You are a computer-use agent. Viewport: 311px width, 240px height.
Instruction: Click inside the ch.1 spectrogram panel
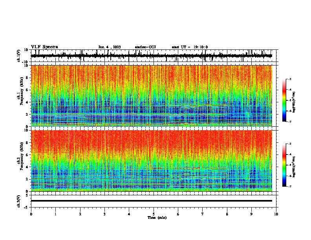[x=152, y=96]
